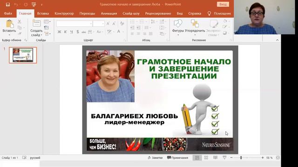298x167 pixels.
Task: Open the Упорядочить arrange menu
Action: [195, 27]
